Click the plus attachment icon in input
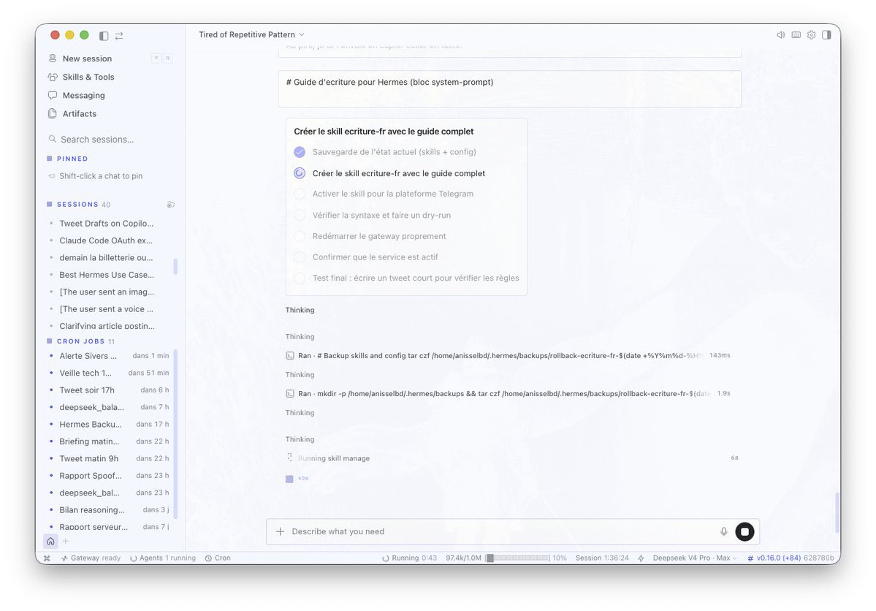876x611 pixels. [x=280, y=531]
